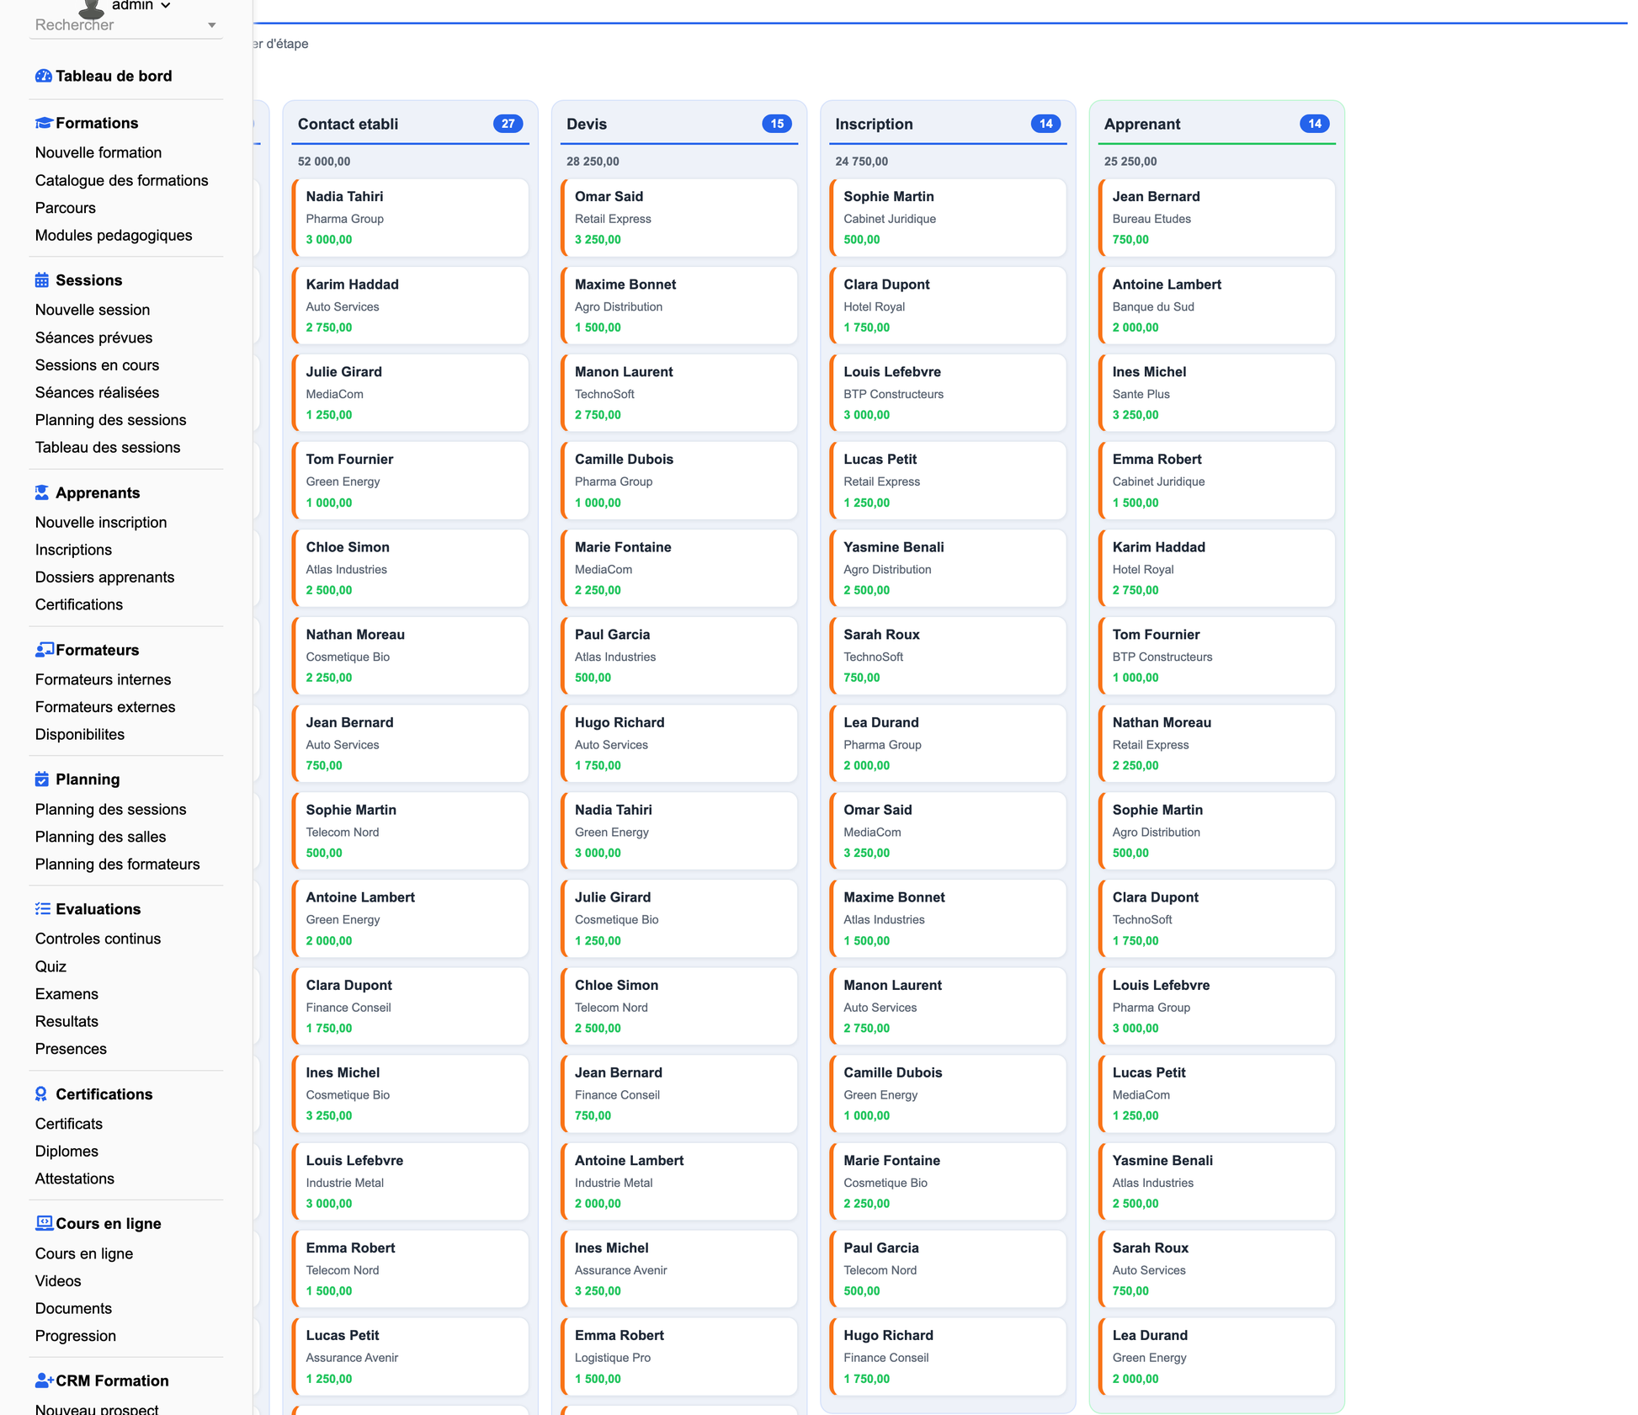1638x1415 pixels.
Task: Click the admin user avatar icon
Action: (x=91, y=8)
